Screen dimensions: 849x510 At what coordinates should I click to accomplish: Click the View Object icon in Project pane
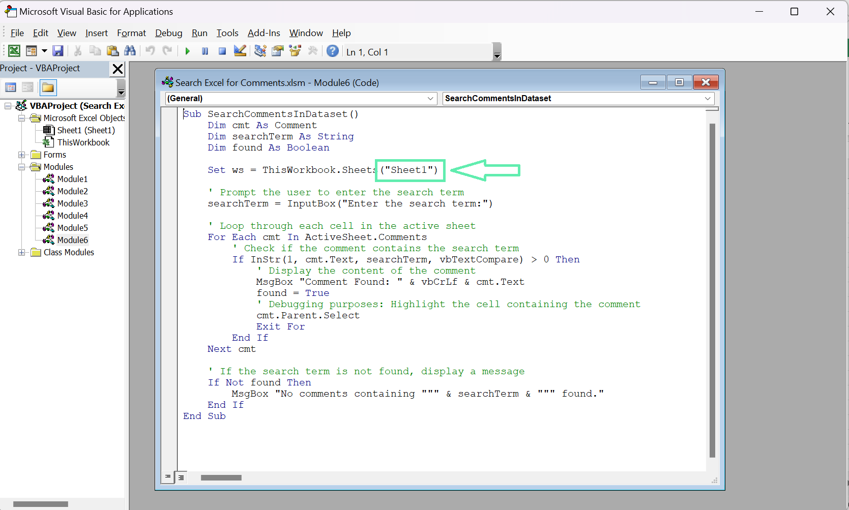click(x=28, y=87)
